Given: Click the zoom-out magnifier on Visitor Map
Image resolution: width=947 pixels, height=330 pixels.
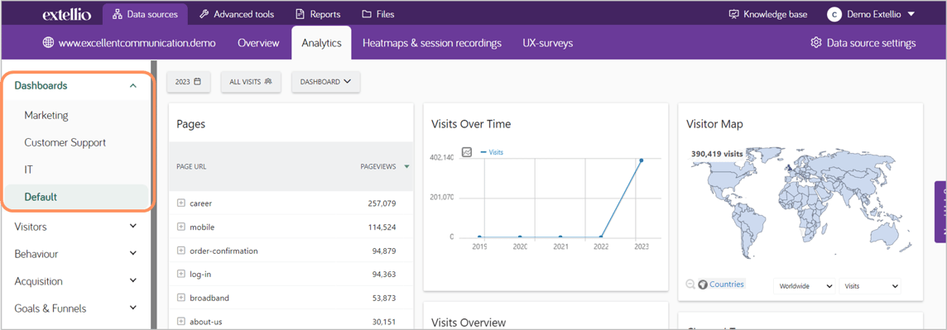Looking at the screenshot, I should pyautogui.click(x=690, y=285).
